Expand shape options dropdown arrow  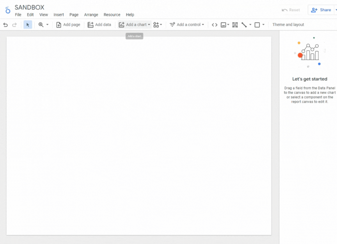(x=263, y=25)
